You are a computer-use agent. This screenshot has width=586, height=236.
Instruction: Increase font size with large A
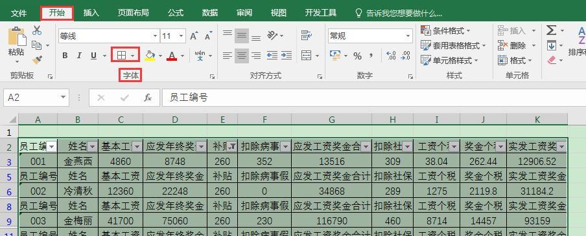194,36
